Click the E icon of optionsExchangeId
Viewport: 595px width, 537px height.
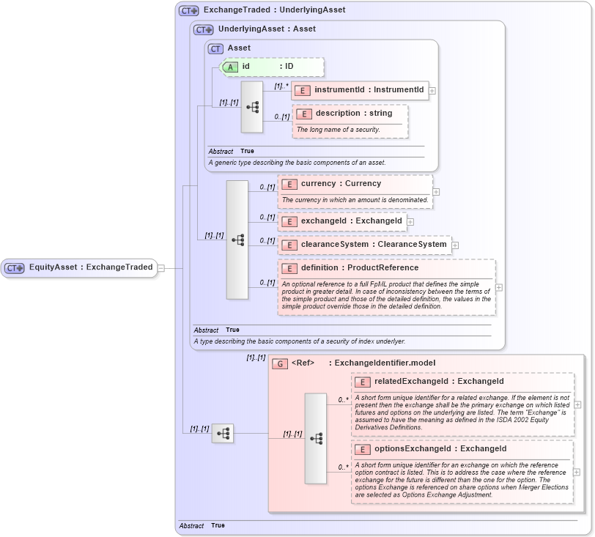pos(361,448)
